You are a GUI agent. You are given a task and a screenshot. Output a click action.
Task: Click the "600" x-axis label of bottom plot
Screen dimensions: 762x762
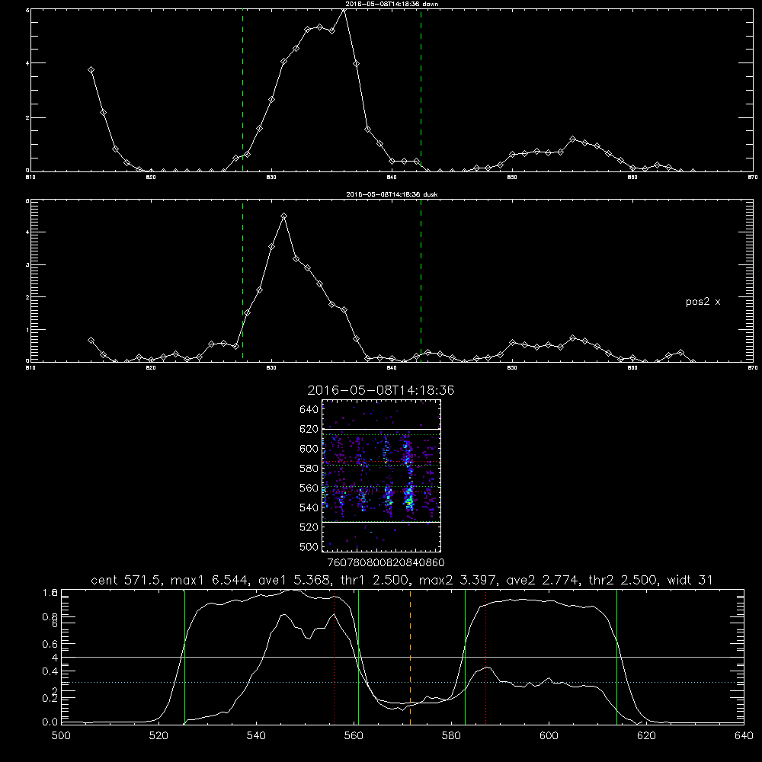point(549,736)
